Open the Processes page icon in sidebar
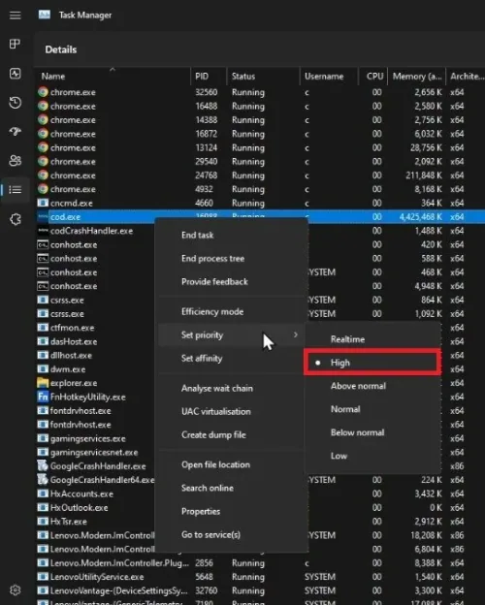Screen dimensions: 485x605 coord(16,44)
